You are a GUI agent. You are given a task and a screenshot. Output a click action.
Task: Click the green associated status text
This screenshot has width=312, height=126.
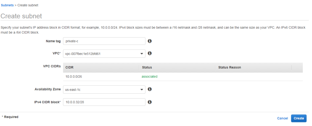click(x=149, y=77)
